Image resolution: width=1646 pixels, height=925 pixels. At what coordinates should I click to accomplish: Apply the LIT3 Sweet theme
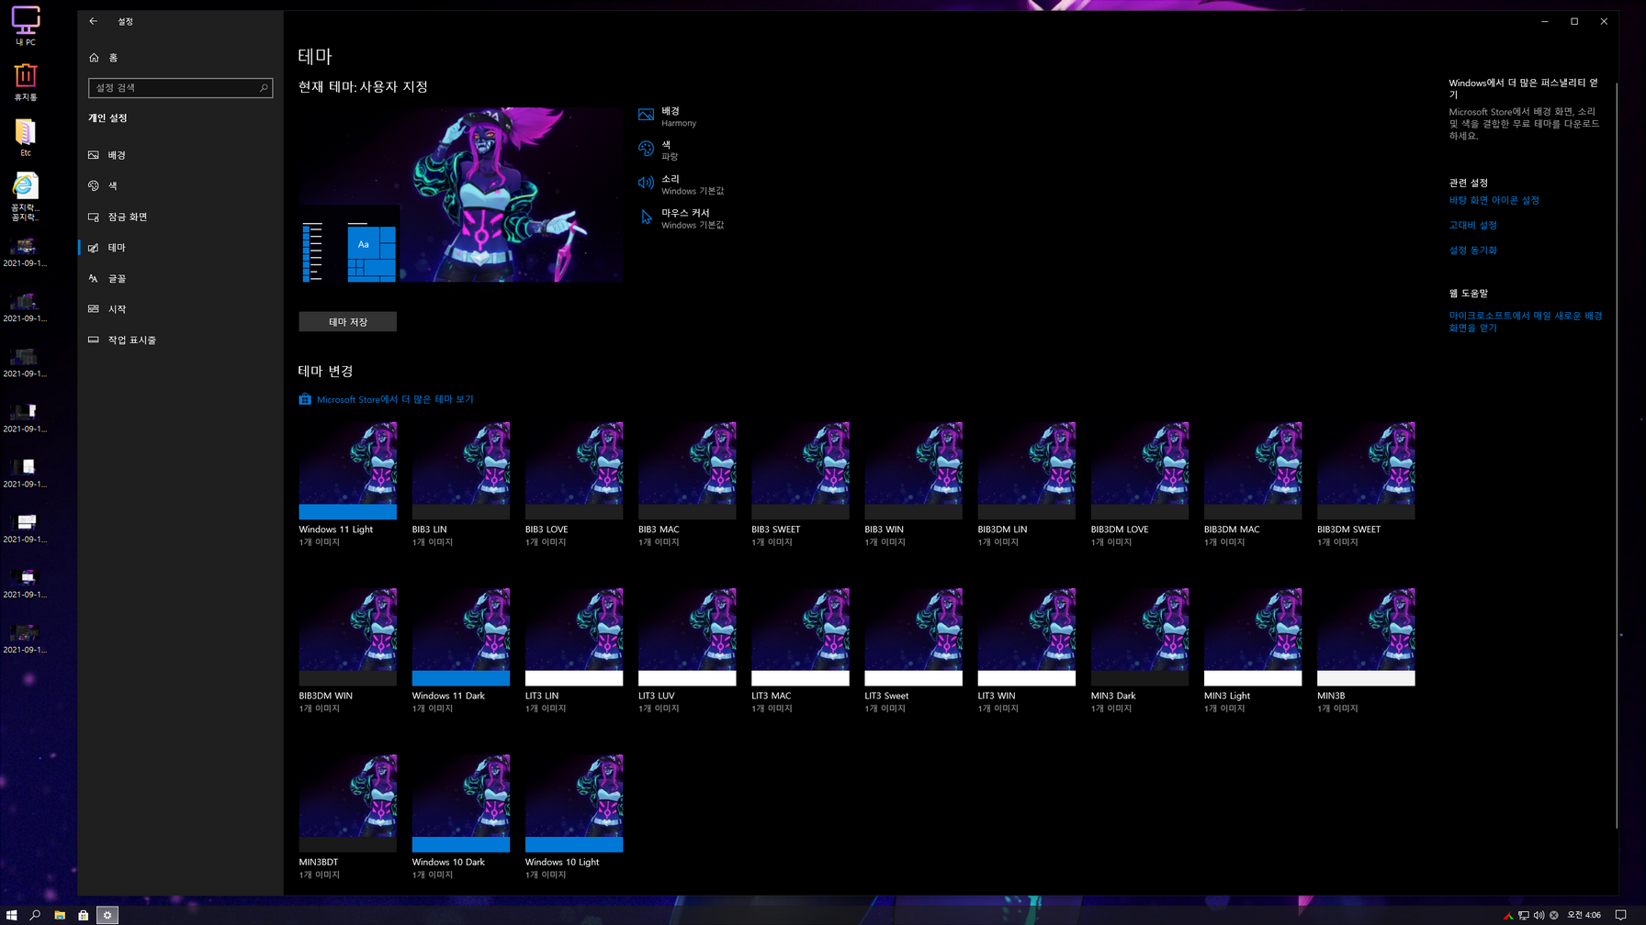(x=913, y=651)
